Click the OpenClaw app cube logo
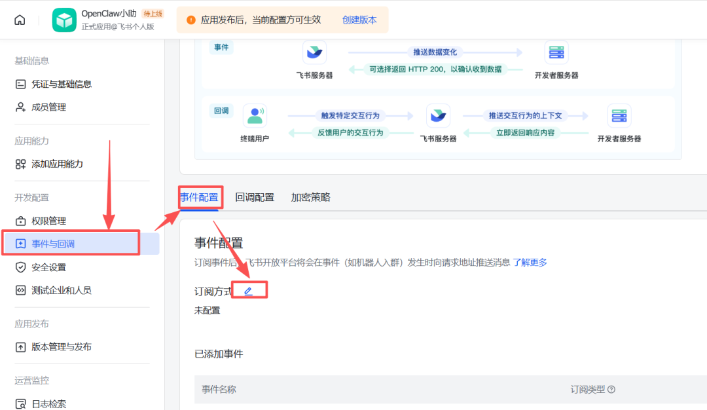Image resolution: width=707 pixels, height=410 pixels. click(64, 20)
